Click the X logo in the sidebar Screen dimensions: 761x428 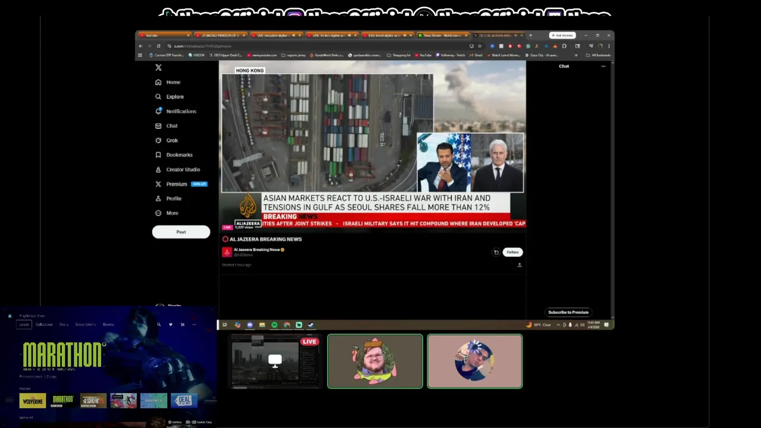pyautogui.click(x=158, y=68)
